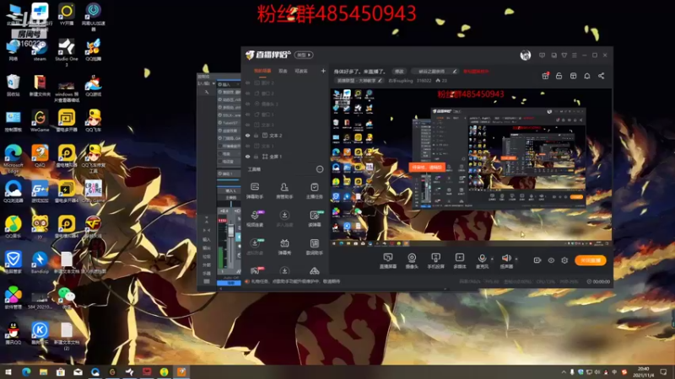This screenshot has width=675, height=379.
Task: Open the 歌词助手 tool in the toolbox
Action: click(314, 247)
